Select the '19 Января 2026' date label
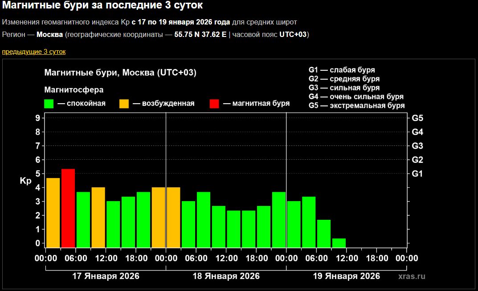Image resolution: width=478 pixels, height=291 pixels. point(346,276)
